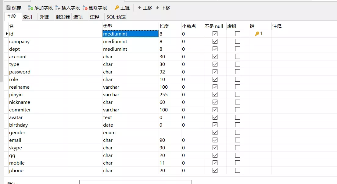
Task: Click the primary key icon in id row
Action: (257, 34)
